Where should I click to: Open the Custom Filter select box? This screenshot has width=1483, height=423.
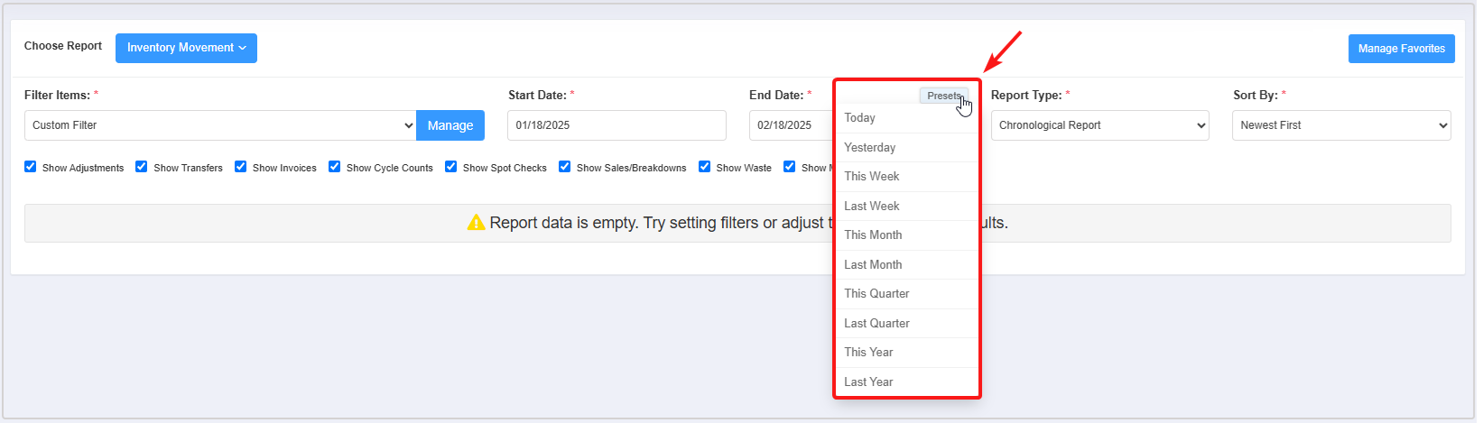pos(220,125)
